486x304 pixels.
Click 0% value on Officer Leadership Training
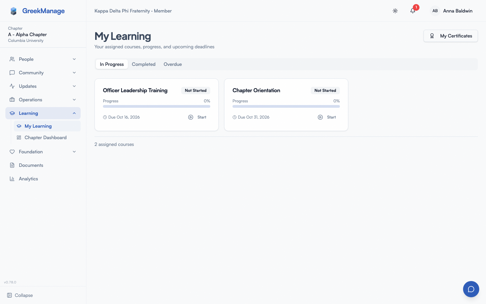click(x=207, y=101)
